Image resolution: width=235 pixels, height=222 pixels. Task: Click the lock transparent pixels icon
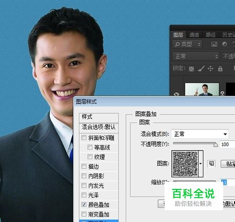(x=191, y=69)
